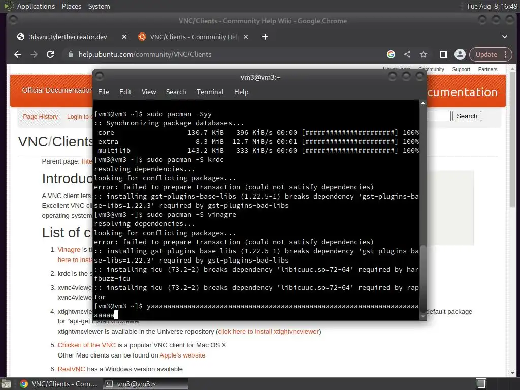
Task: Open Community link in page header
Action: [431, 69]
